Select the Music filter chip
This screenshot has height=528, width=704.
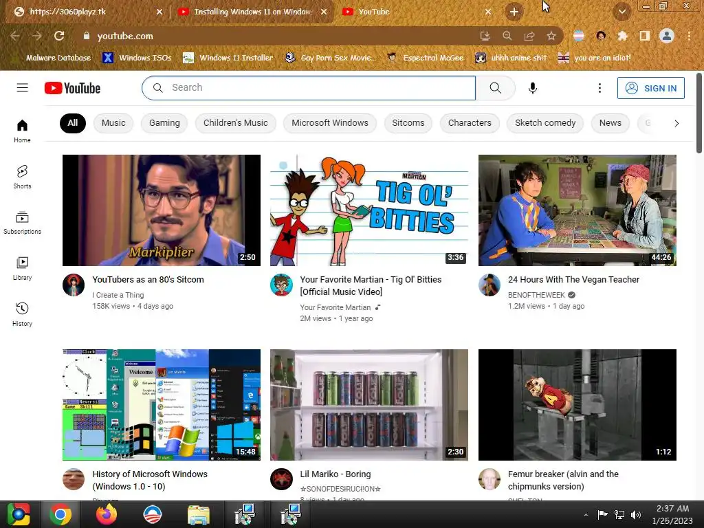(113, 123)
